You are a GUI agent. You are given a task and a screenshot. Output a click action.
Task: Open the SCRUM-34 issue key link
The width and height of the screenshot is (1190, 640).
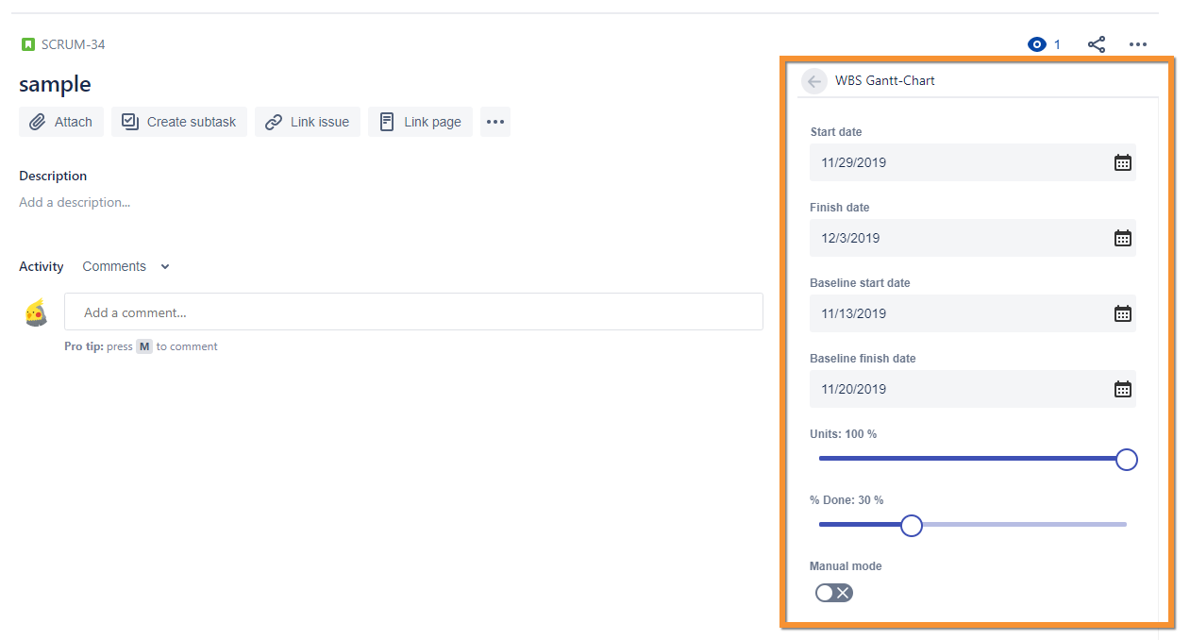(73, 44)
